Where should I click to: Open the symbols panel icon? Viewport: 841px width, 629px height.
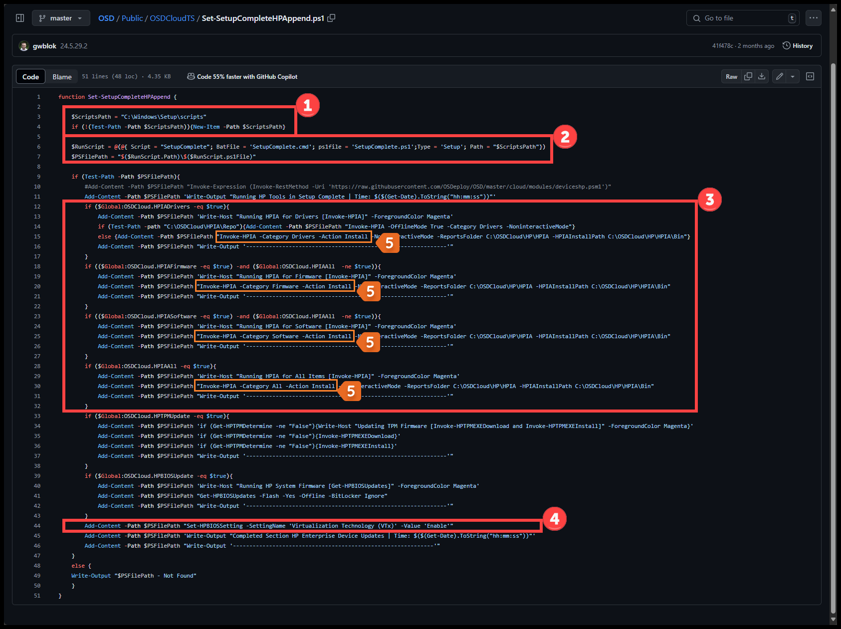810,76
